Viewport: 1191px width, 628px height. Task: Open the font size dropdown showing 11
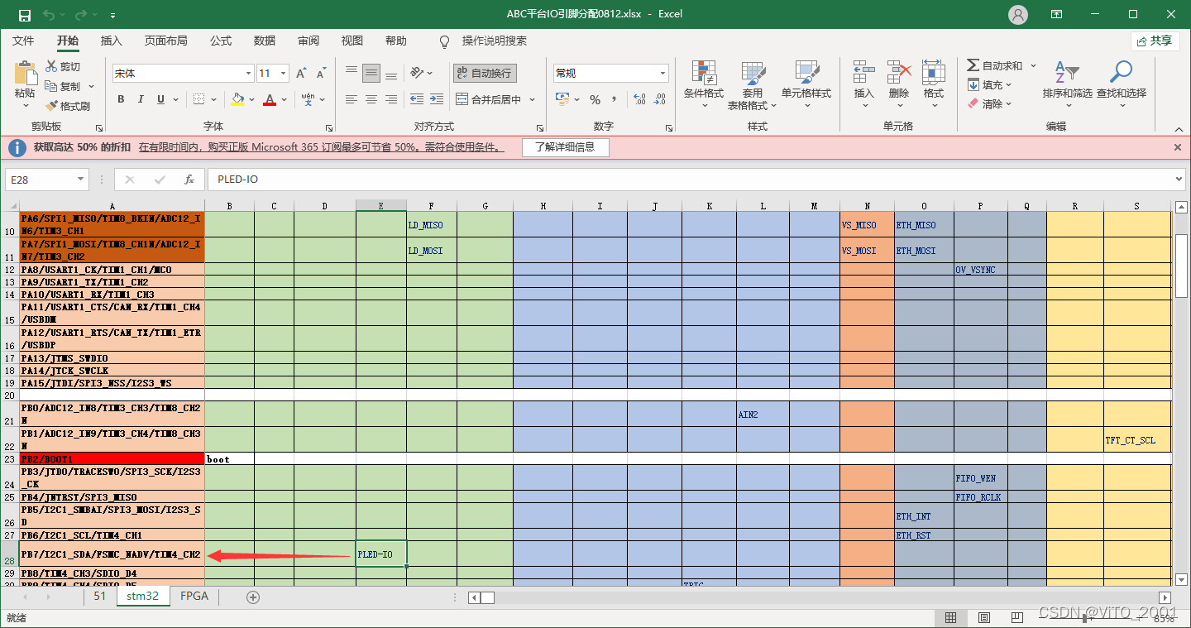click(x=284, y=74)
